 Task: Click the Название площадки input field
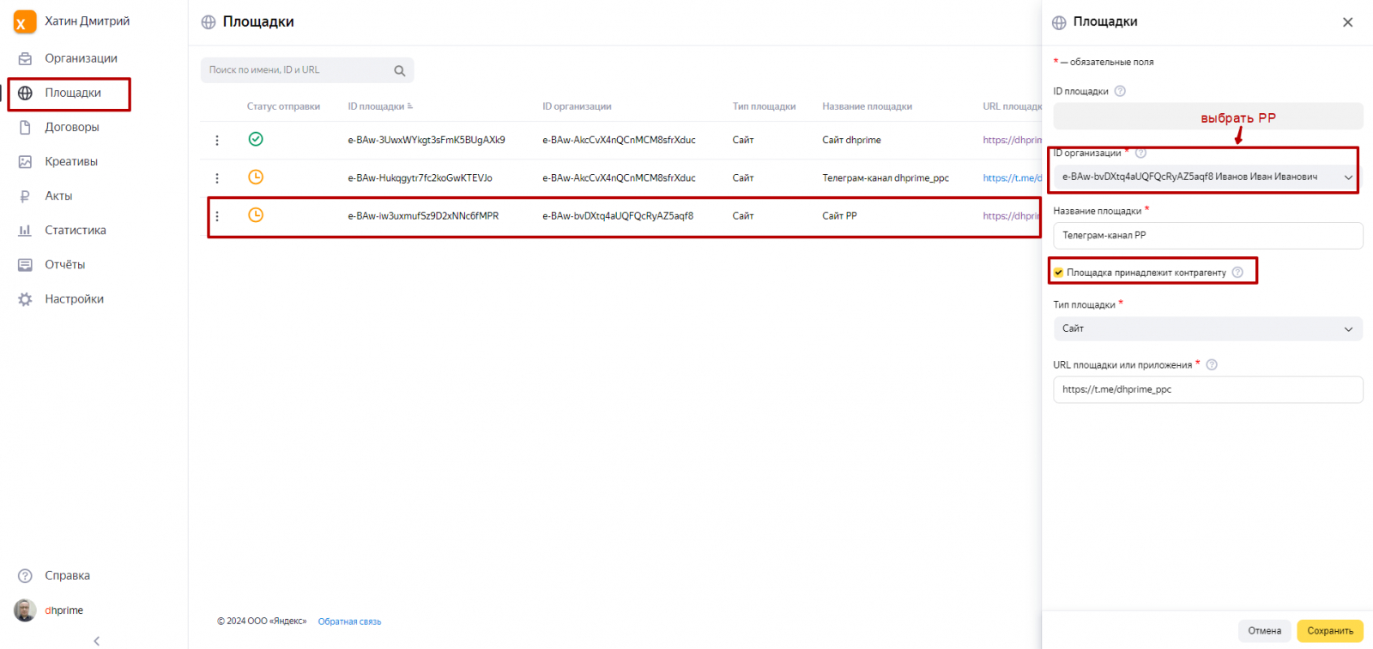[1207, 236]
